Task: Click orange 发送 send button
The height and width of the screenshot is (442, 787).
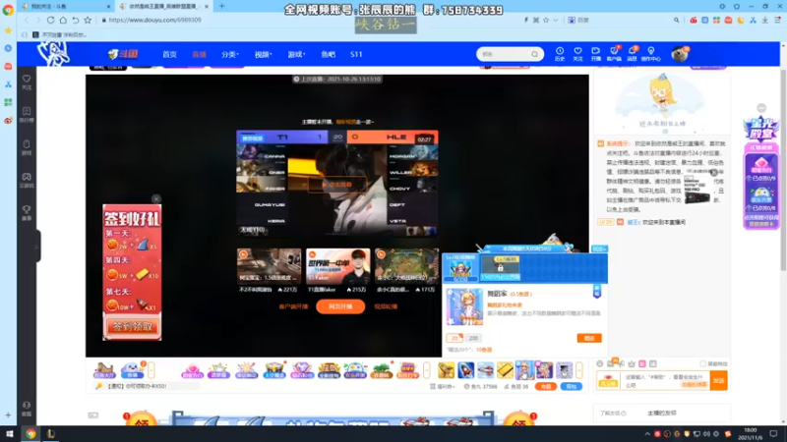Action: pos(719,381)
